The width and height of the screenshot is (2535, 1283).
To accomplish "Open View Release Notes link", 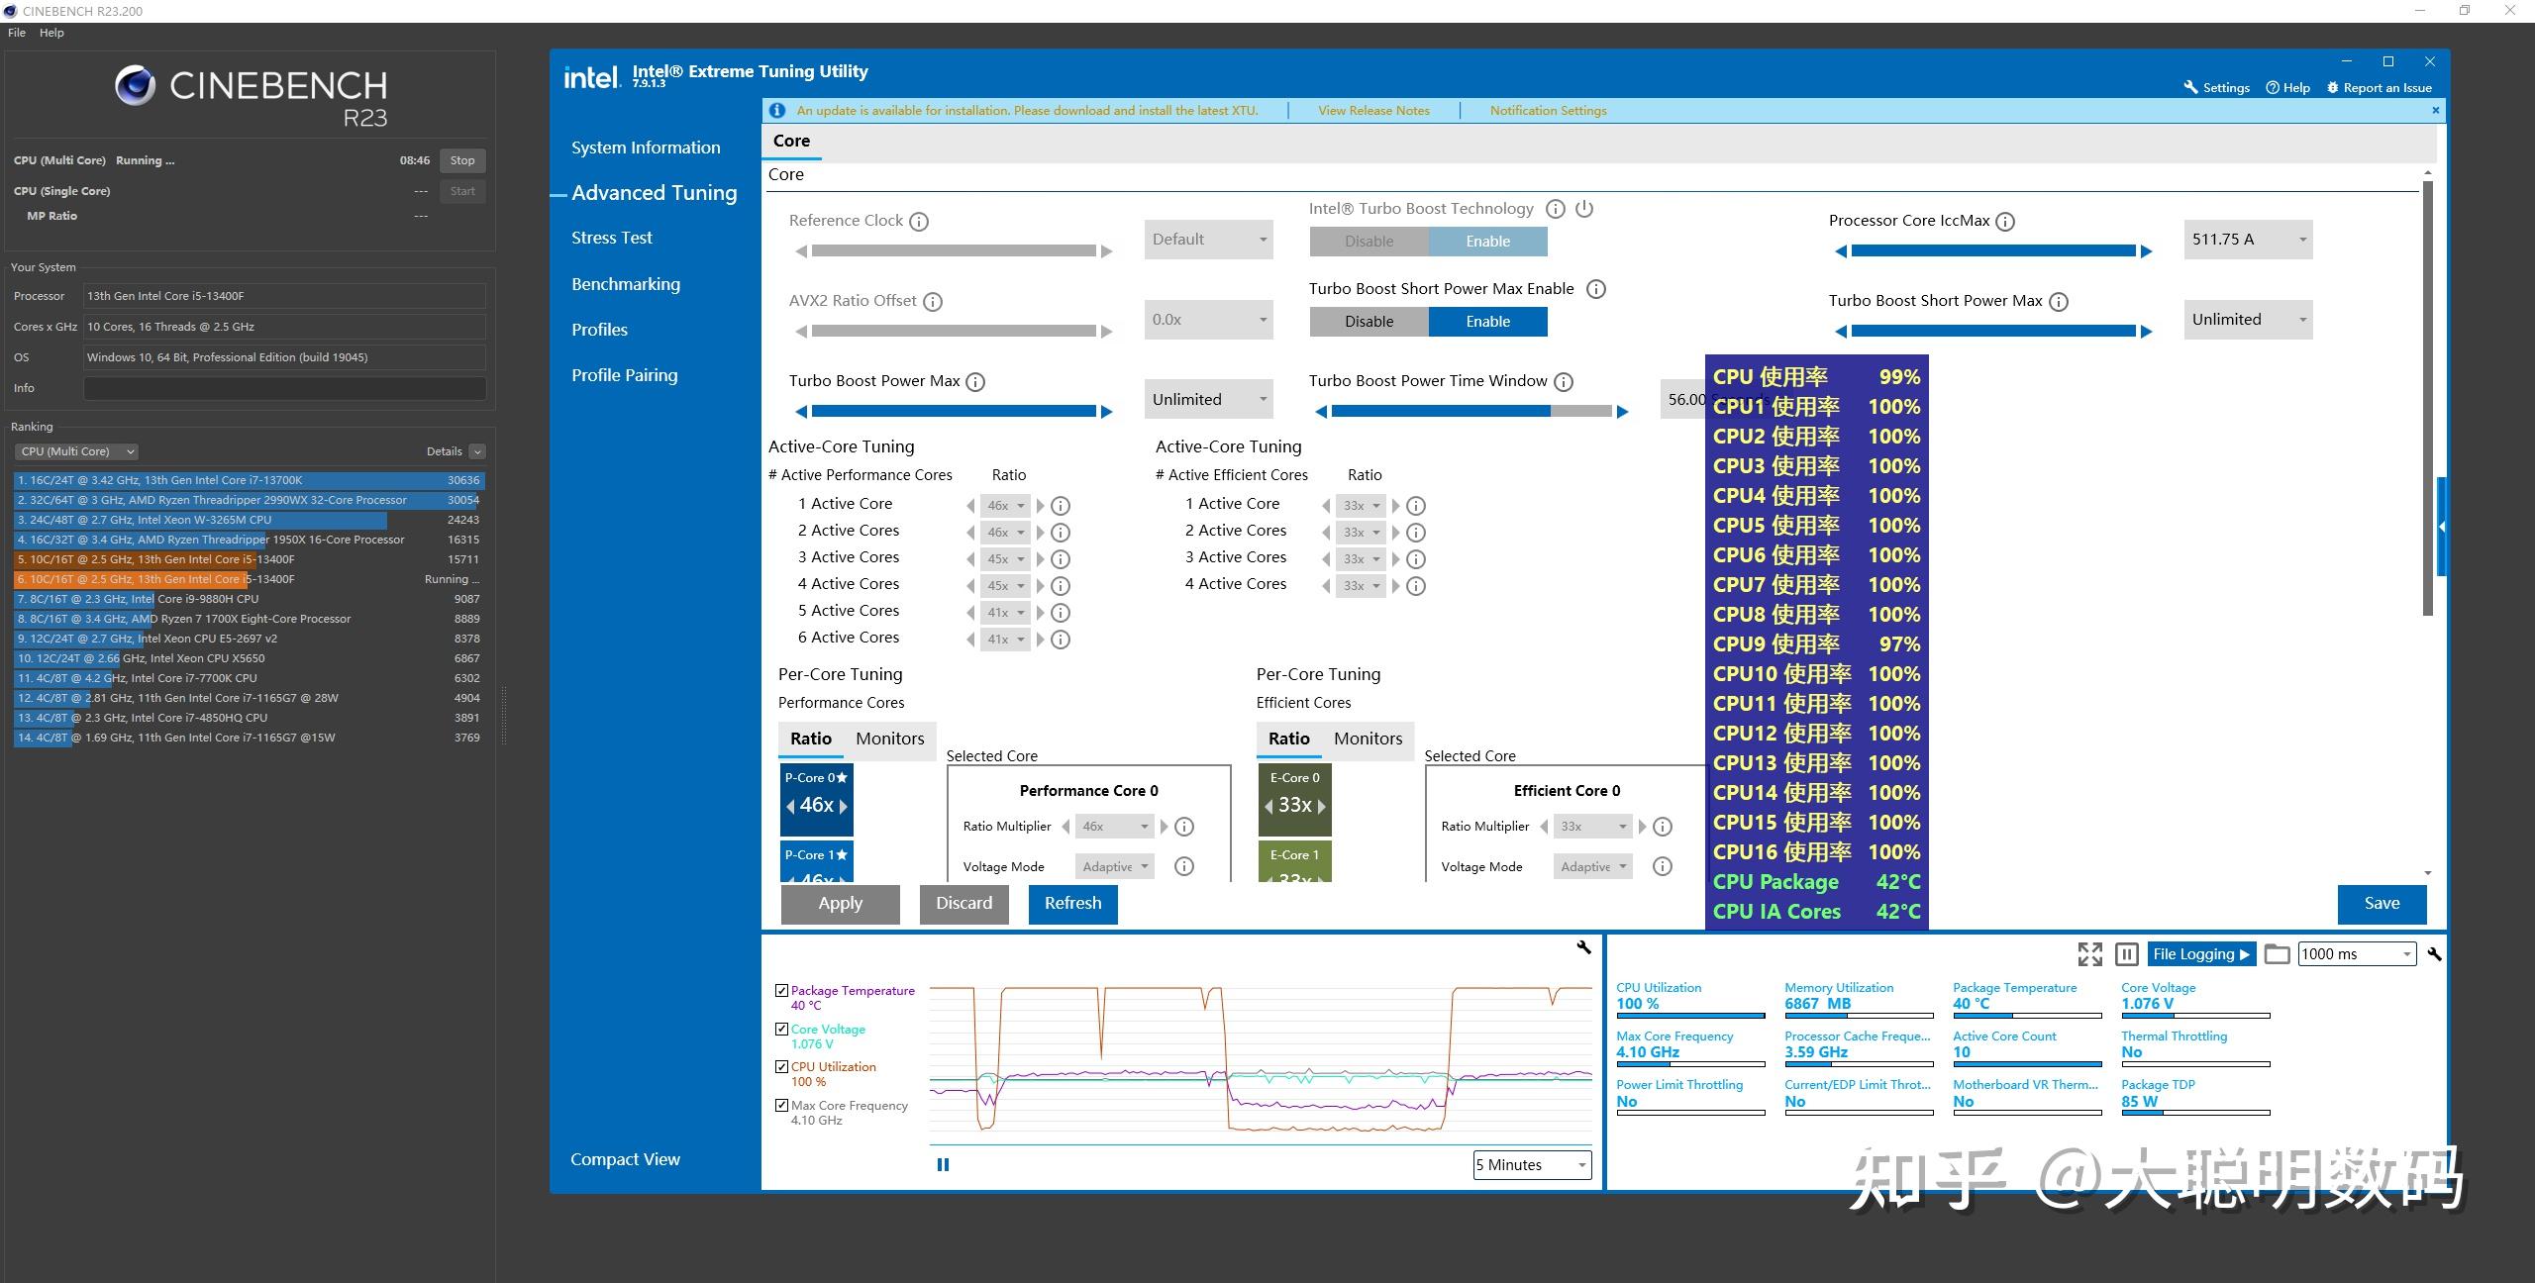I will point(1373,111).
